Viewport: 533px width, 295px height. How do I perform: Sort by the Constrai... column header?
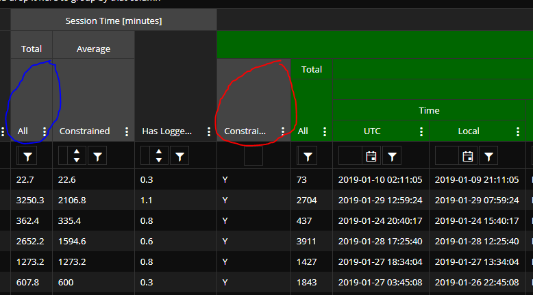(x=245, y=131)
